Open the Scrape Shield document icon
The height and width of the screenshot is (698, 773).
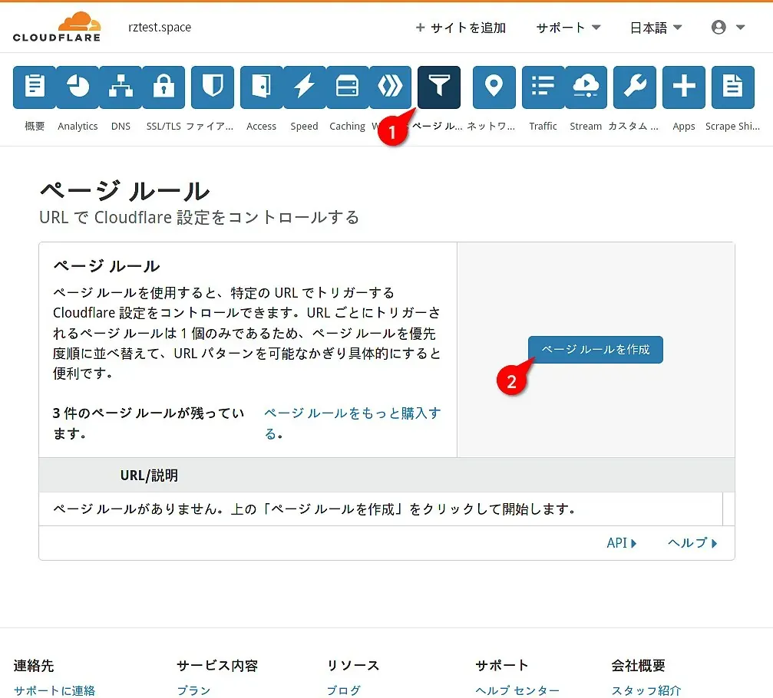tap(732, 87)
